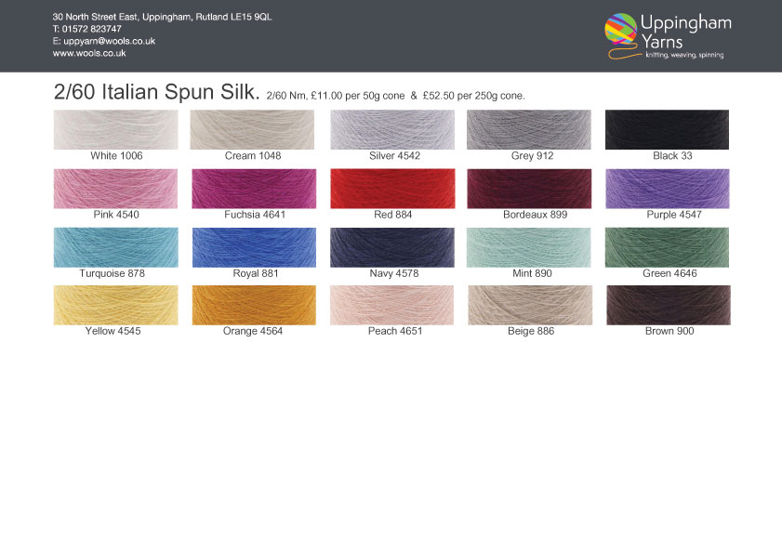Open the www.wools.co.uk website link
Screen dimensions: 782x553
pyautogui.click(x=89, y=54)
